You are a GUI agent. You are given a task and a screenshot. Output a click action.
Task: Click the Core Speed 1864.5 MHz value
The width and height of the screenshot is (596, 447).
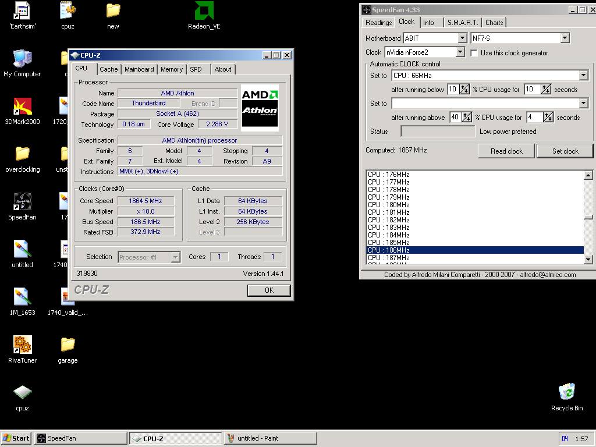point(146,201)
